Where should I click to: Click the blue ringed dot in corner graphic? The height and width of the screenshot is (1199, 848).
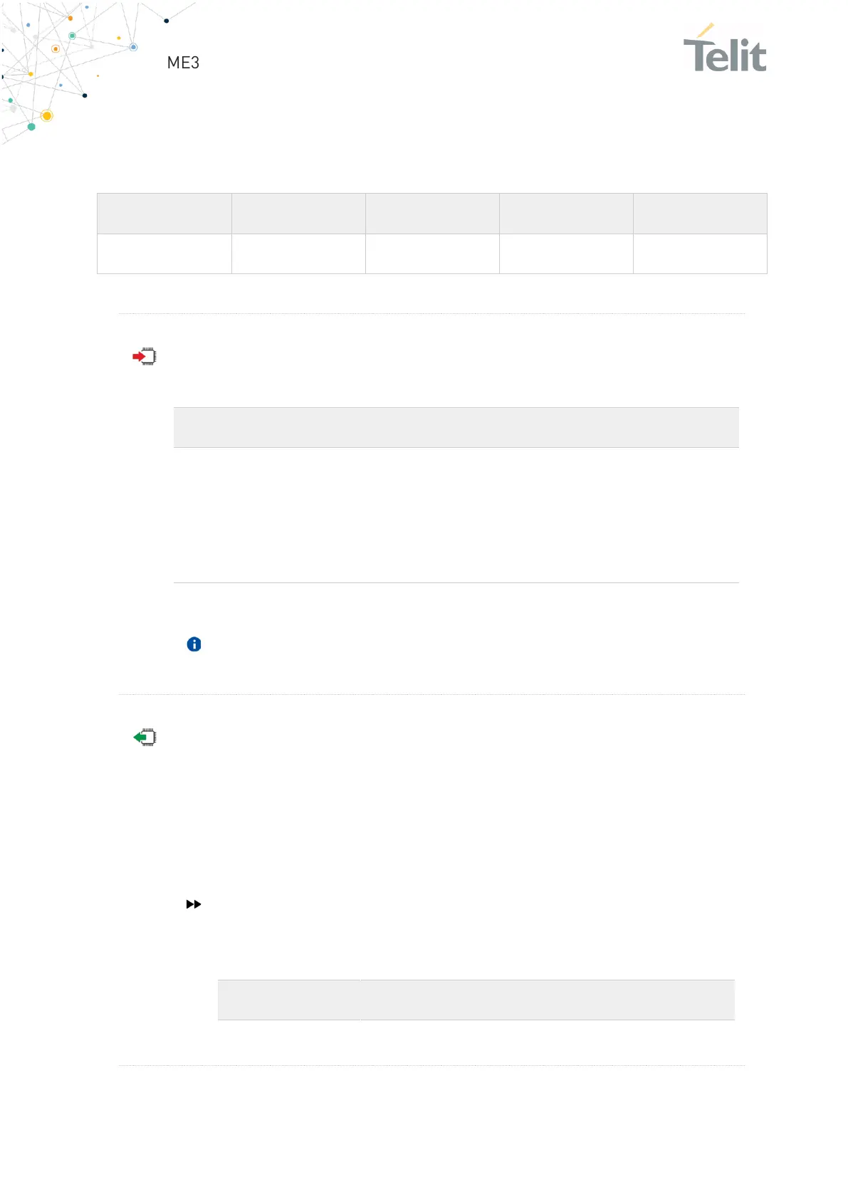tap(133, 47)
